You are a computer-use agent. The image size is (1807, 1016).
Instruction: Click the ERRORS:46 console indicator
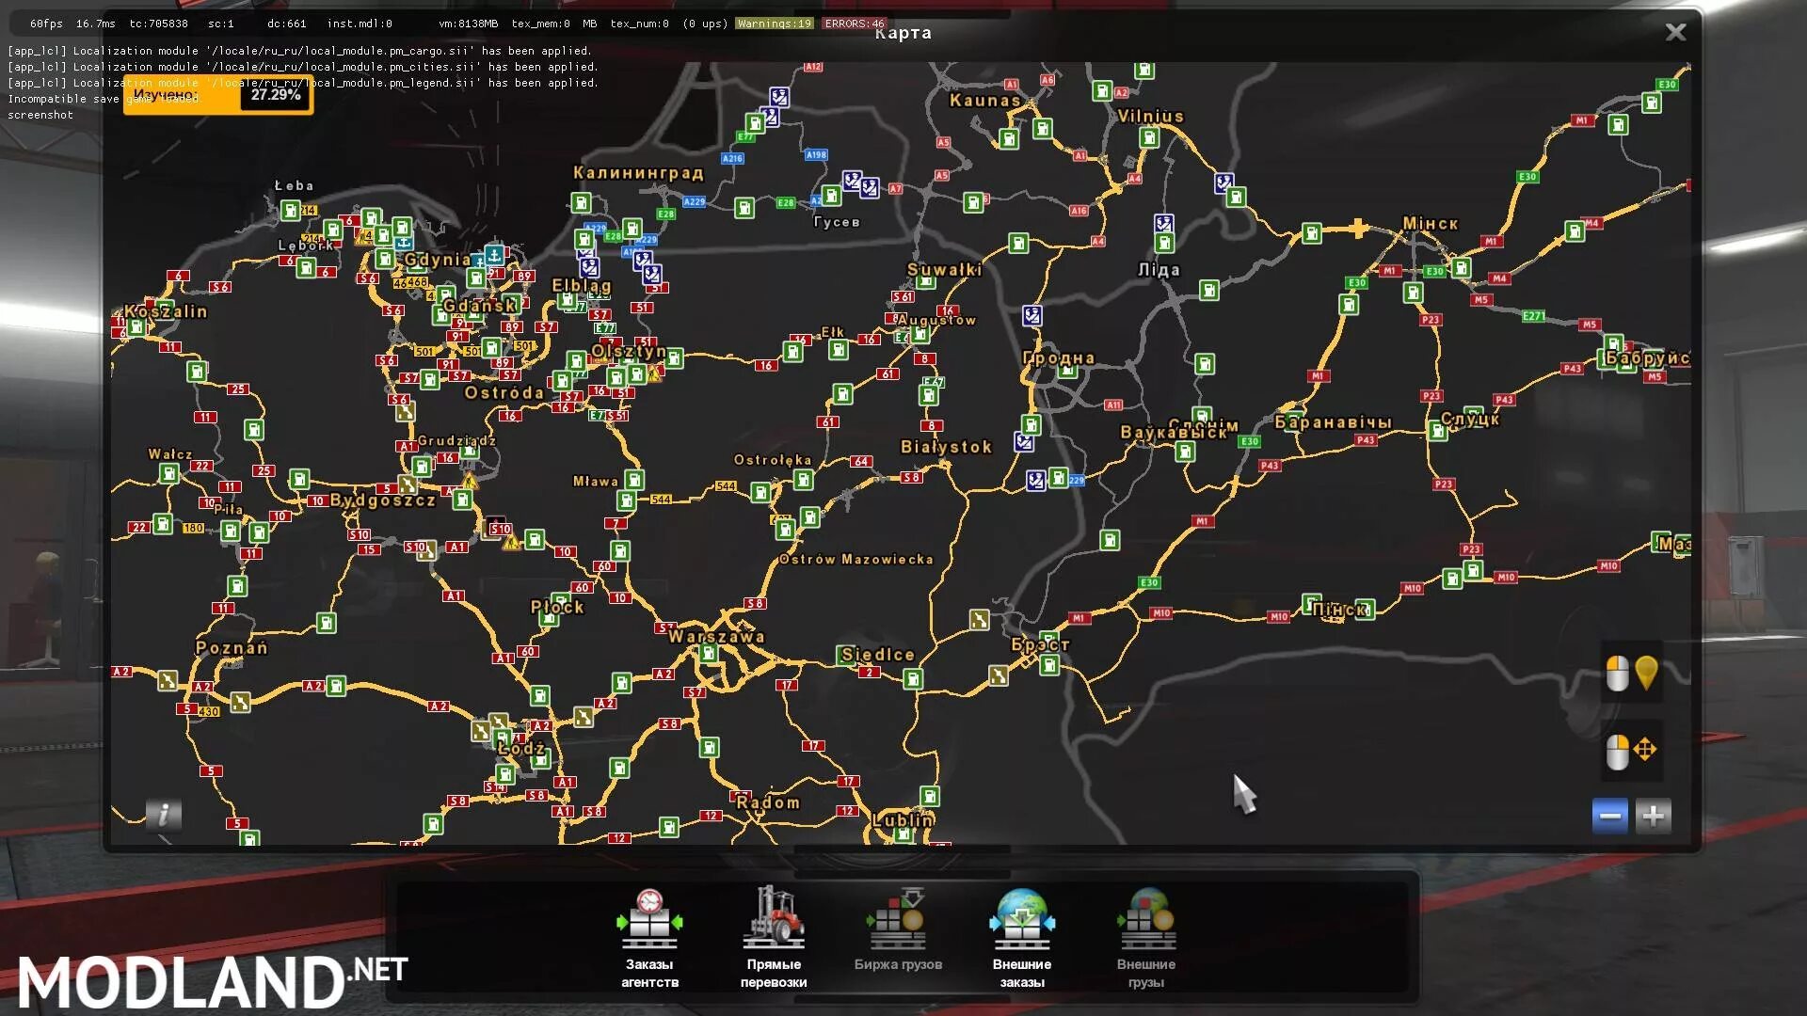click(854, 24)
